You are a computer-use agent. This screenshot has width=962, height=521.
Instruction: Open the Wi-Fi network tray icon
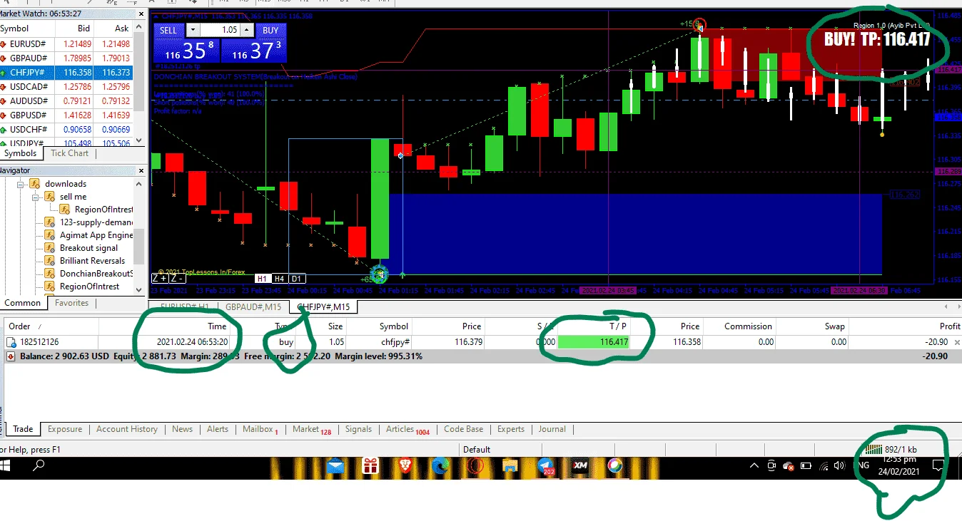(x=824, y=466)
